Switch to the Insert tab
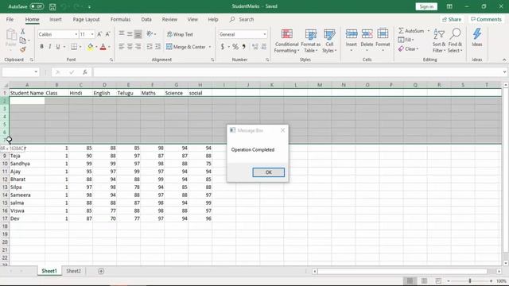This screenshot has height=286, width=509. pyautogui.click(x=56, y=19)
